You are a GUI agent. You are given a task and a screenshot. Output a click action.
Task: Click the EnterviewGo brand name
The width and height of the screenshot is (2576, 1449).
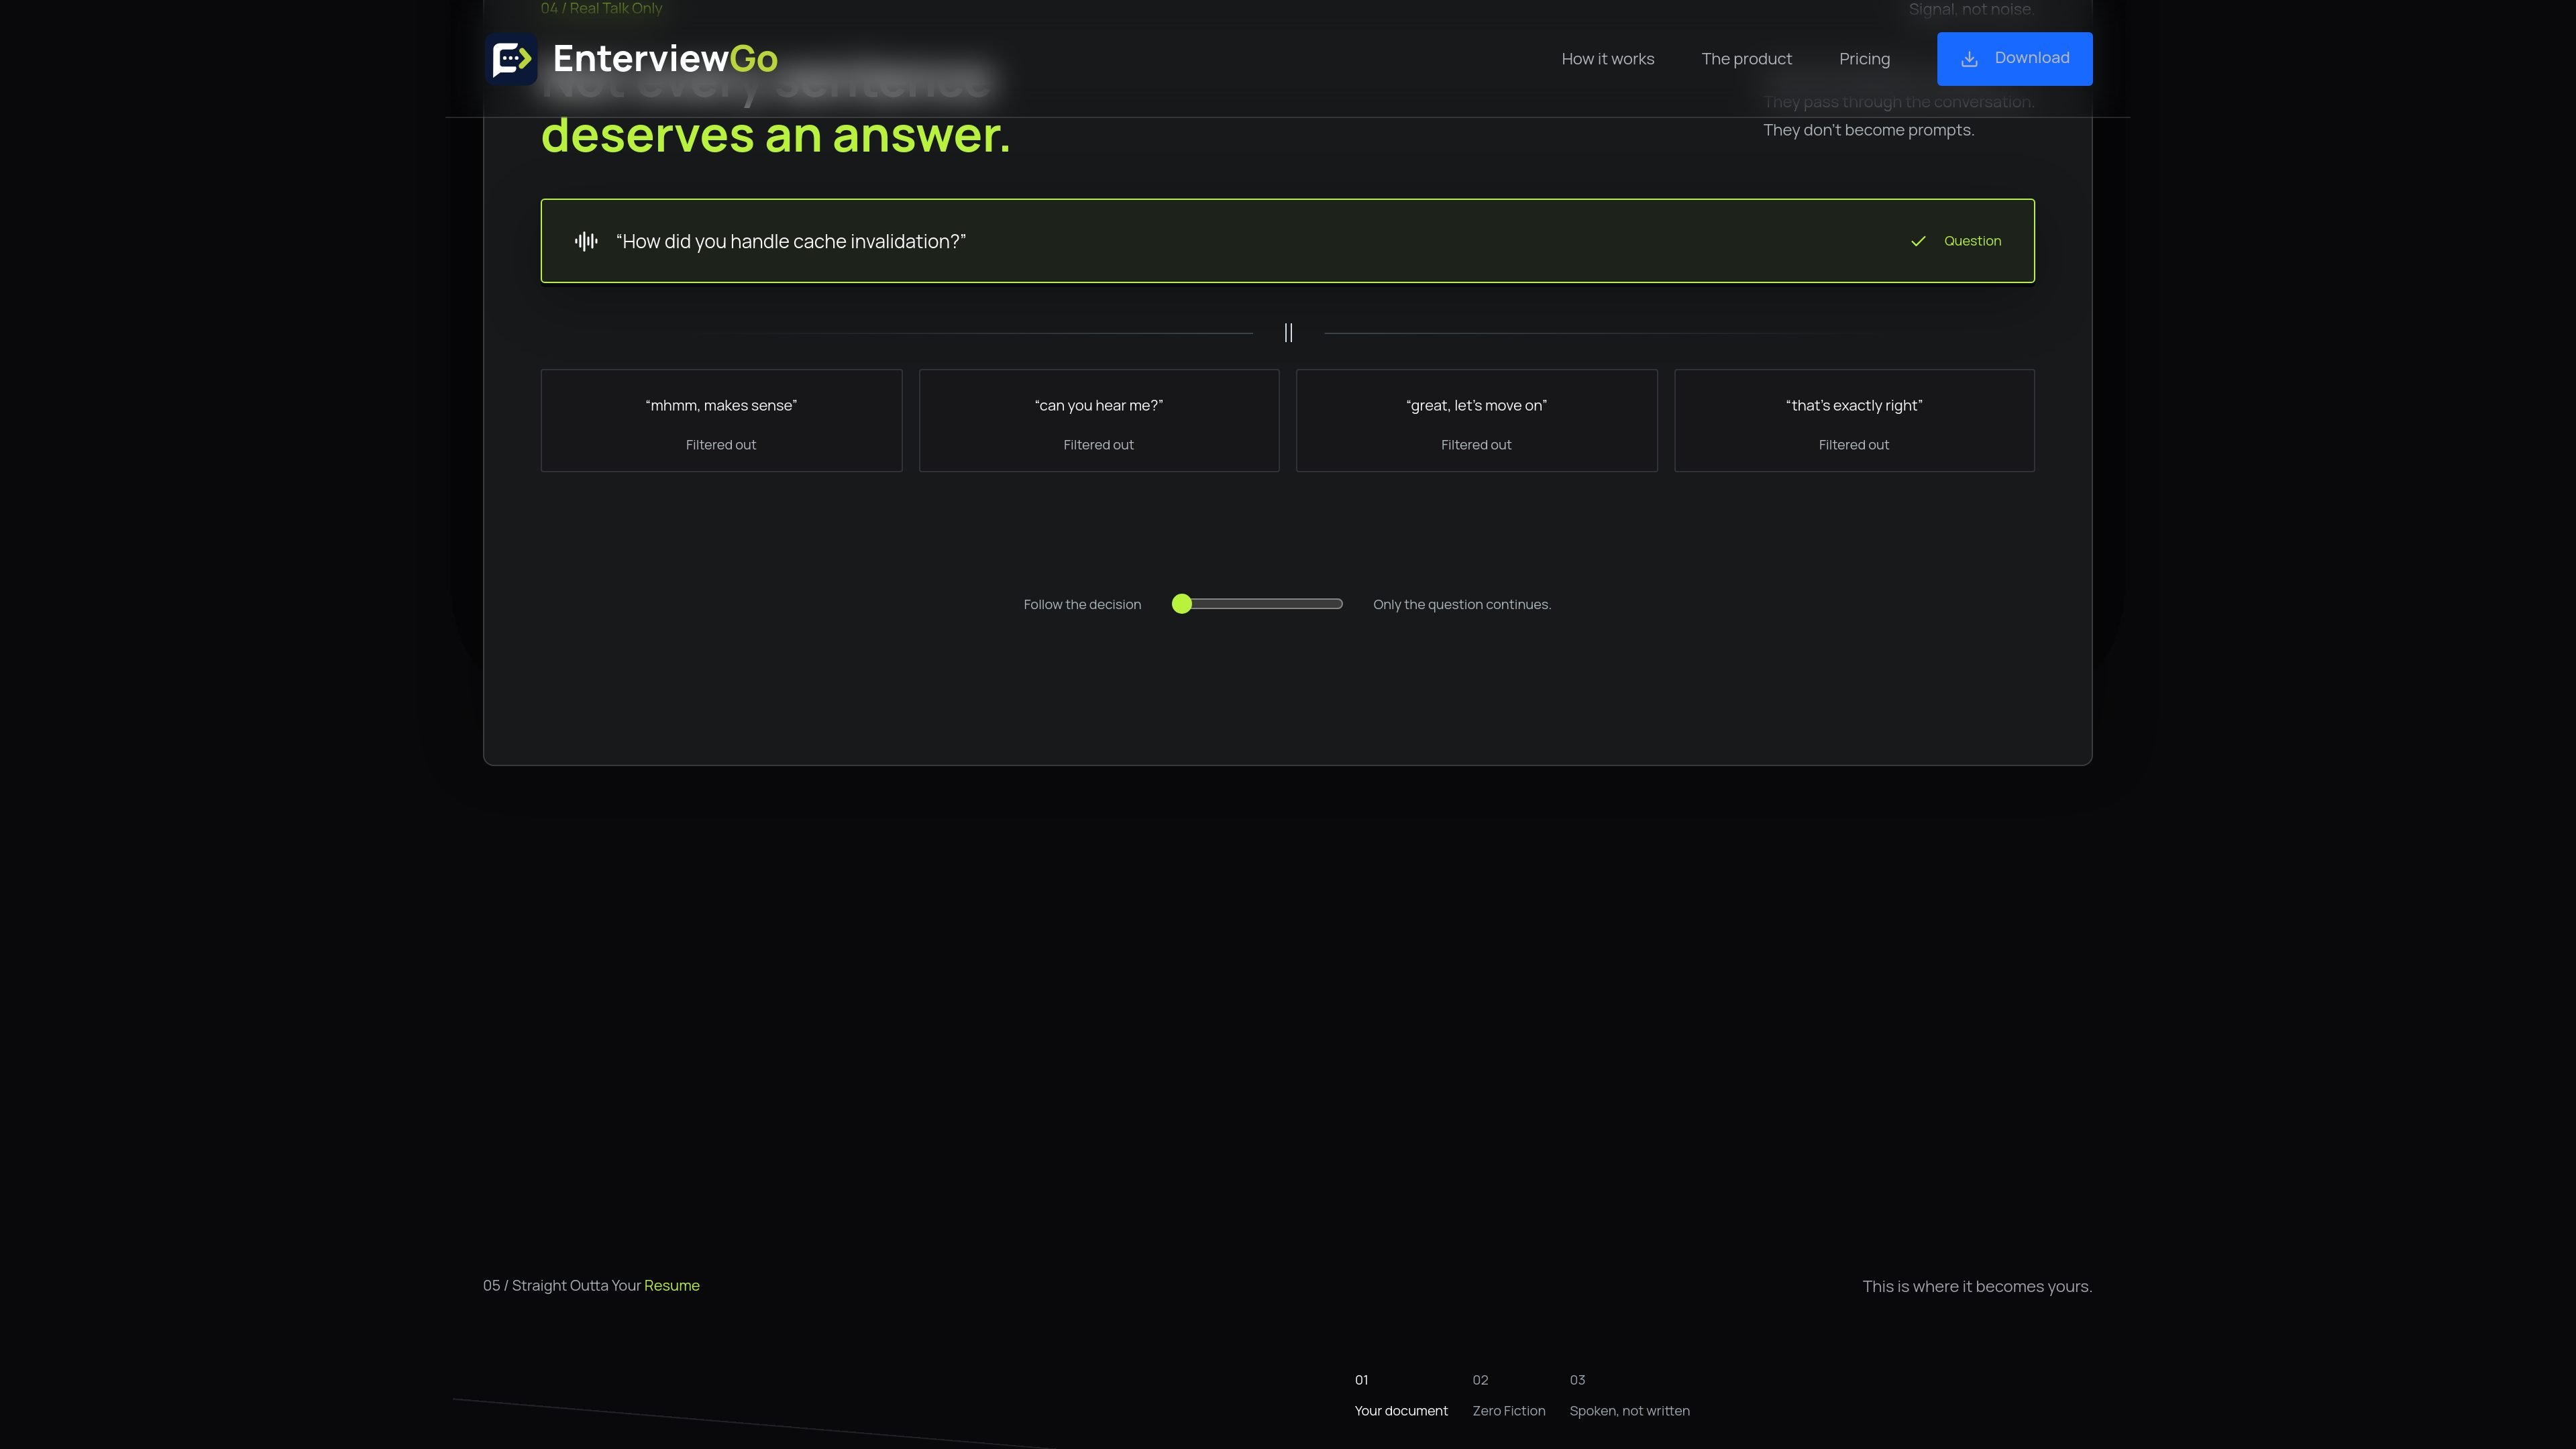(x=665, y=59)
